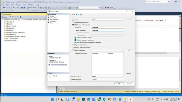
Task: Uncheck User must change password at next login
Action: (x=75, y=42)
